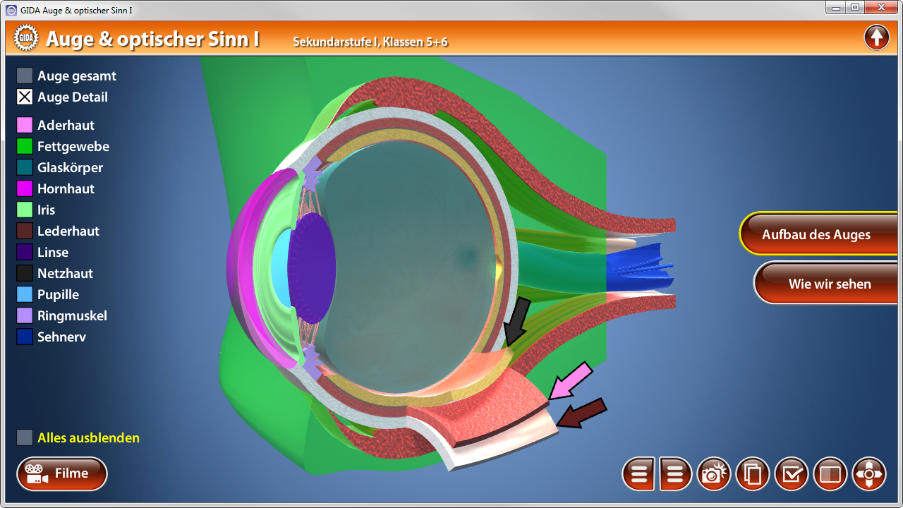
Task: Click the split screen layout icon
Action: (x=830, y=473)
